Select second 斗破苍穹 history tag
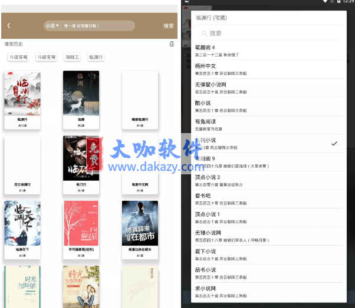355x308 pixels. pyautogui.click(x=47, y=57)
